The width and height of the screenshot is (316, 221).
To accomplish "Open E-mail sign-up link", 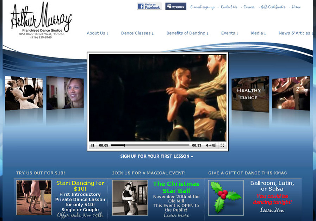I will click(203, 7).
